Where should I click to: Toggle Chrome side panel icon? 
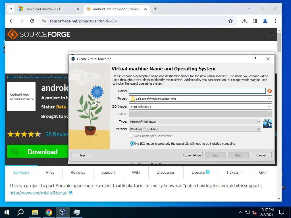(x=255, y=21)
